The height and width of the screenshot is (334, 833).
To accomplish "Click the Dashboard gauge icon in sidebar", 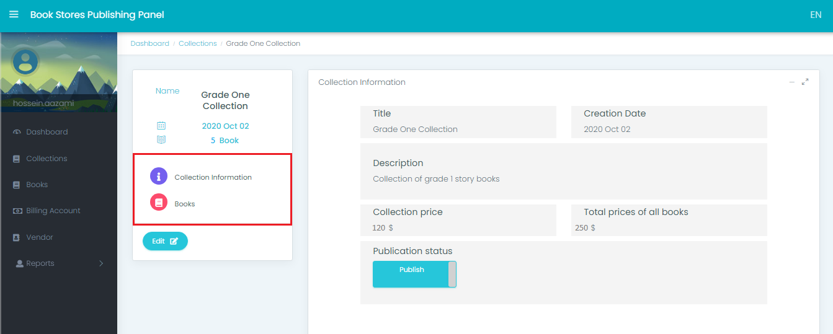I will pos(17,132).
